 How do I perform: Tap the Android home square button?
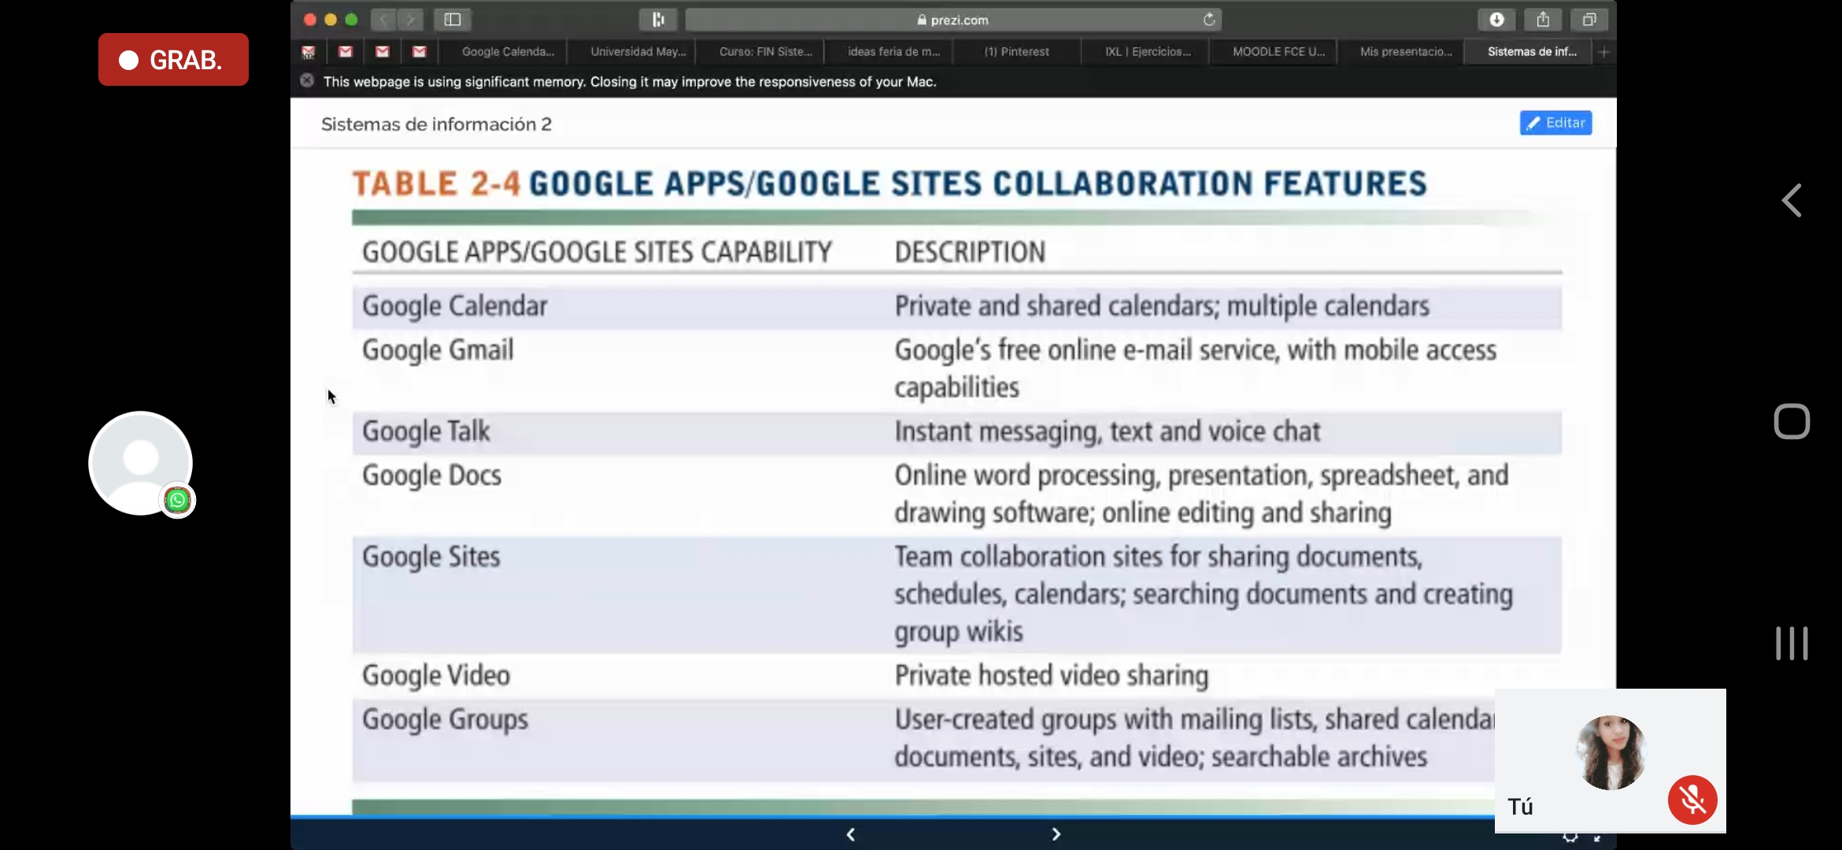click(x=1792, y=422)
